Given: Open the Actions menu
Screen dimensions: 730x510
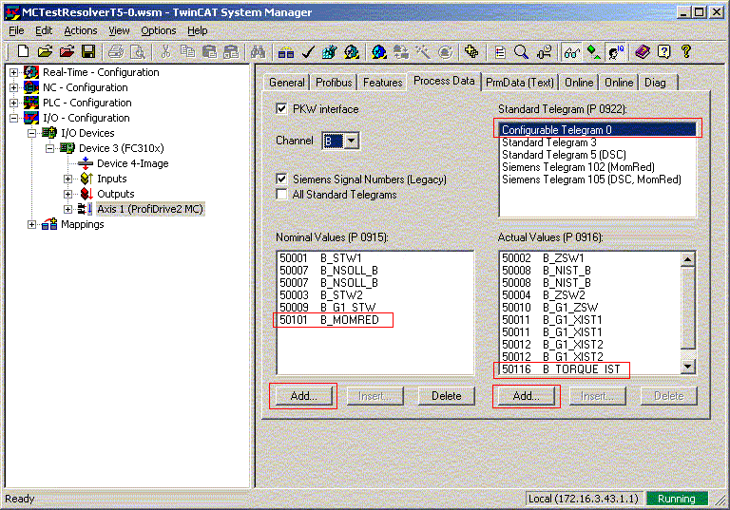Looking at the screenshot, I should tap(81, 30).
